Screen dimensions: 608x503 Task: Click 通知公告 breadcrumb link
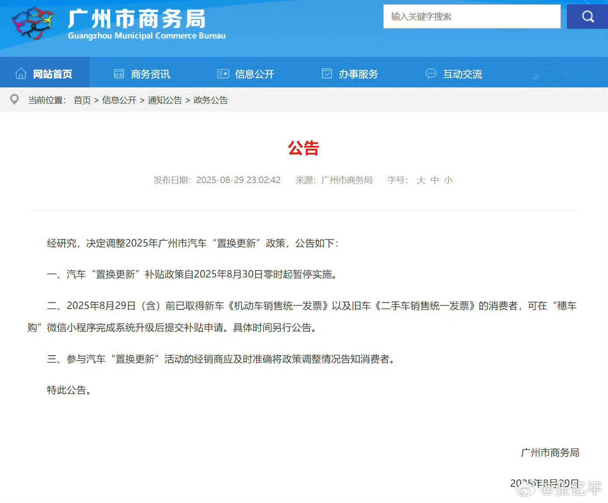pos(165,100)
